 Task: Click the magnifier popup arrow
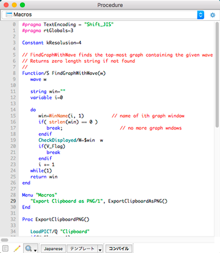click(x=35, y=250)
